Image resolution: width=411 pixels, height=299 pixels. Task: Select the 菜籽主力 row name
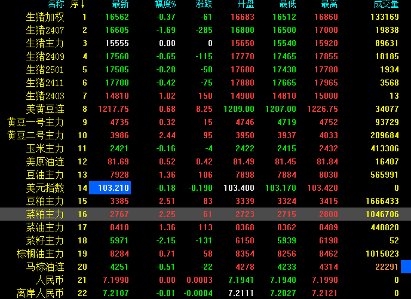coord(45,240)
